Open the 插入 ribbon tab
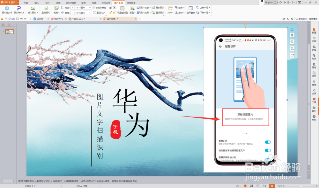This screenshot has width=319, height=188. click(x=37, y=3)
